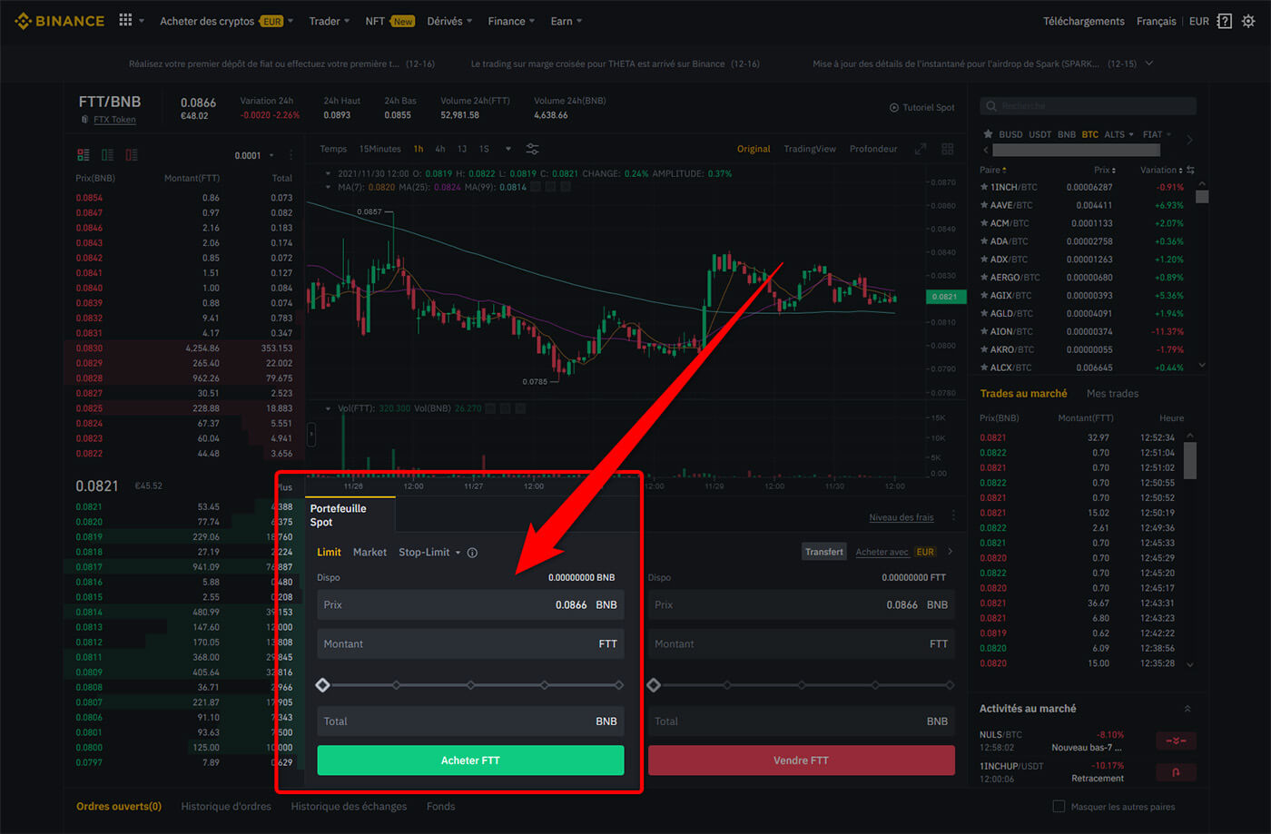
Task: Click the buy amount percentage slider
Action: coord(470,685)
